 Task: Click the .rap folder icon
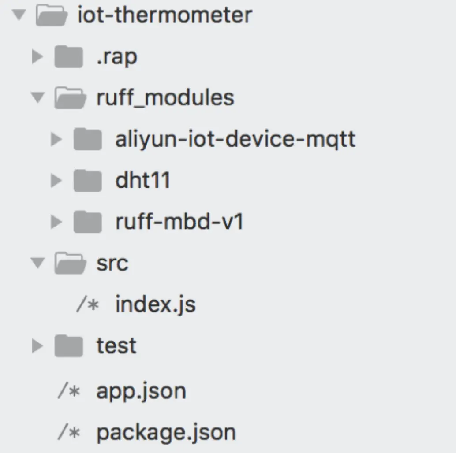(x=69, y=57)
